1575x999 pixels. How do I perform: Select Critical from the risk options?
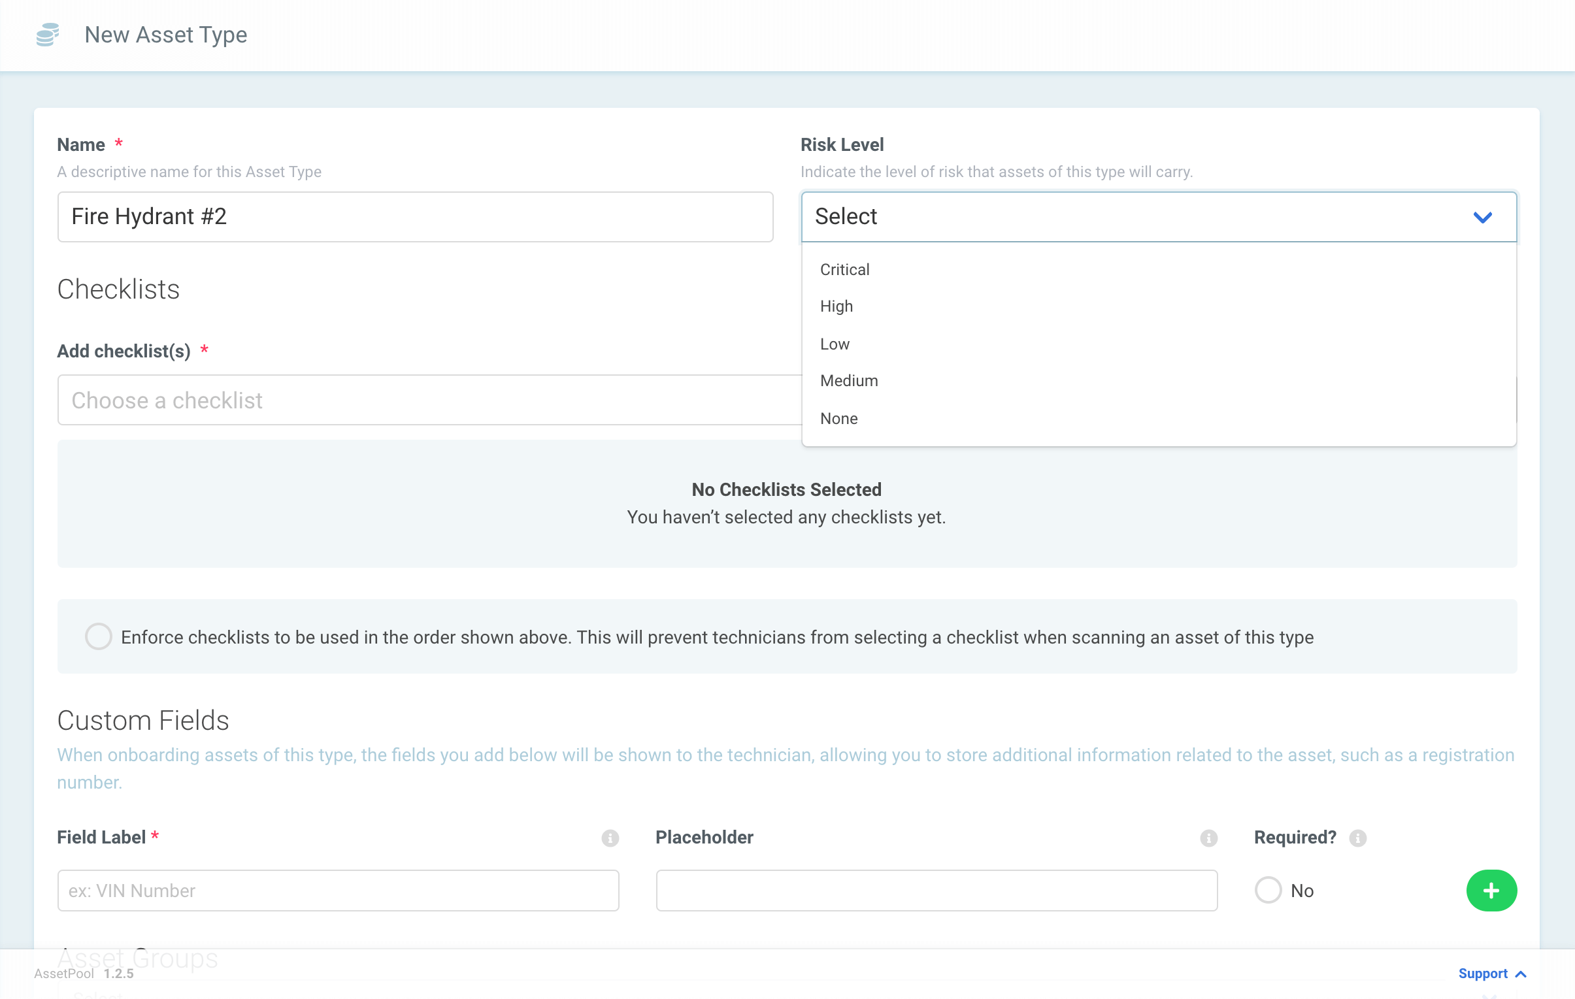tap(844, 269)
